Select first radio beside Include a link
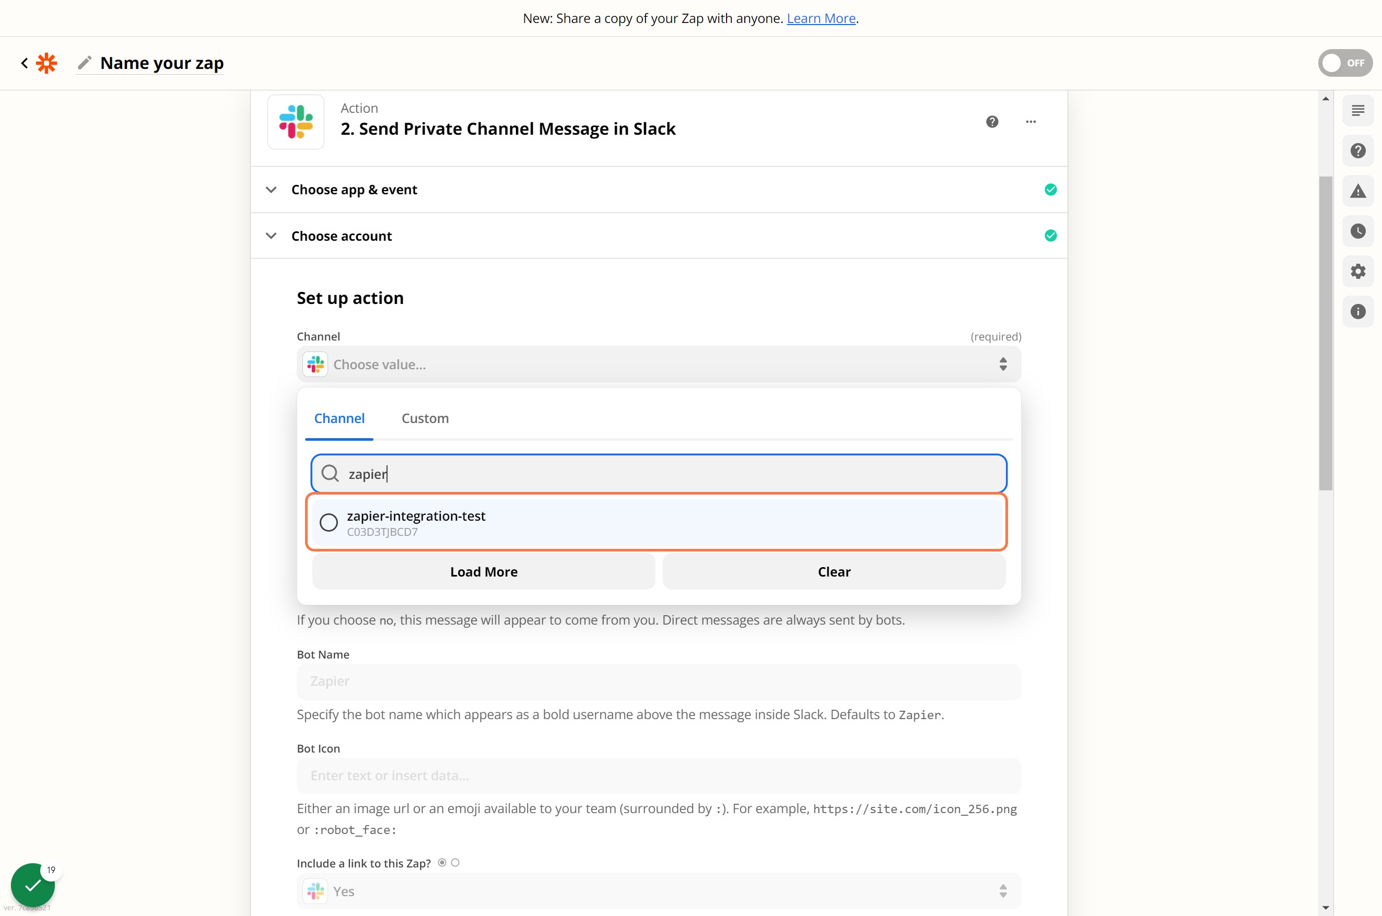Screen dimensions: 1382x916 [442, 863]
